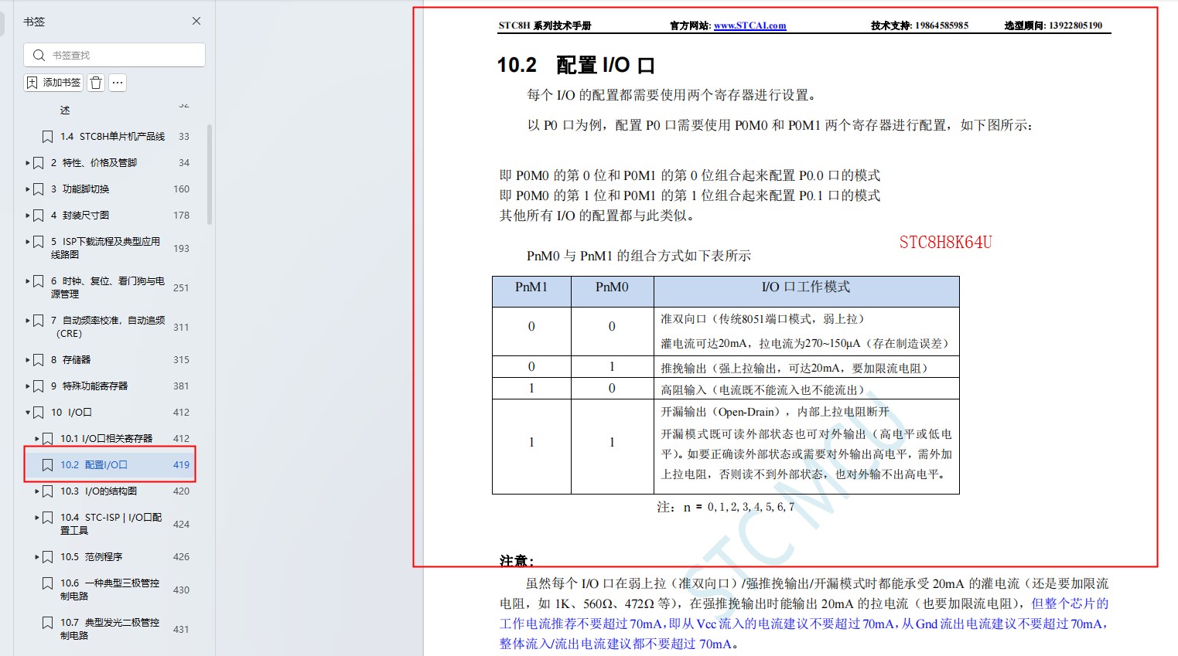Open bookmark 10 I/O口
This screenshot has height=656, width=1178.
pyautogui.click(x=71, y=413)
